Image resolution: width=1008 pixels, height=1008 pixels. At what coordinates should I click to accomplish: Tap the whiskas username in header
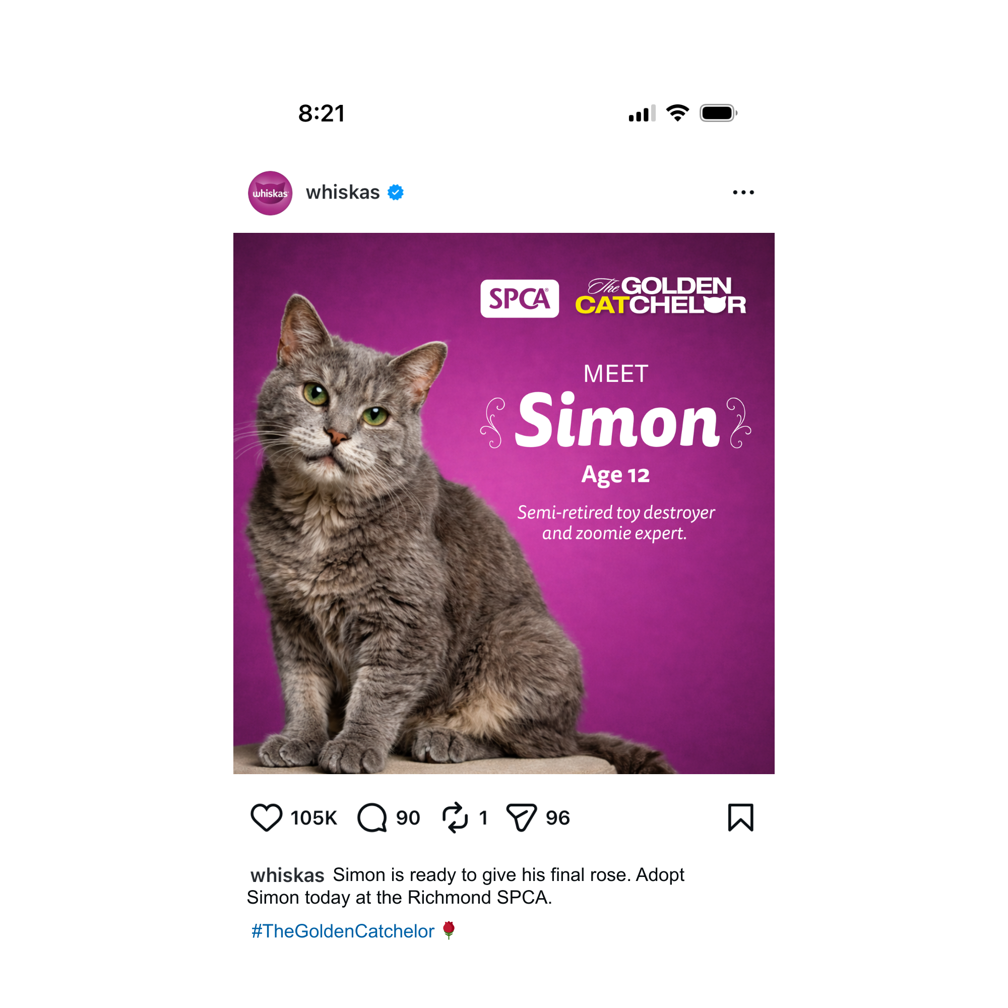pyautogui.click(x=343, y=193)
